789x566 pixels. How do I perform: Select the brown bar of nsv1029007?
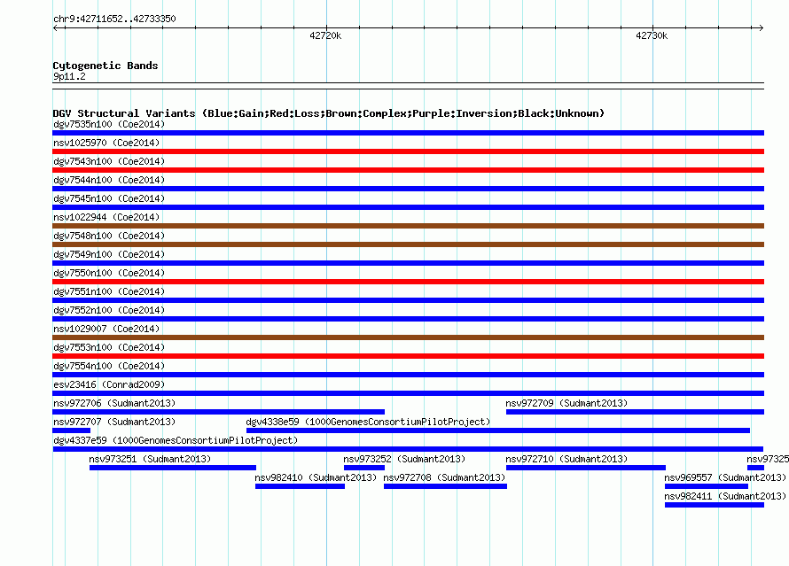click(408, 337)
